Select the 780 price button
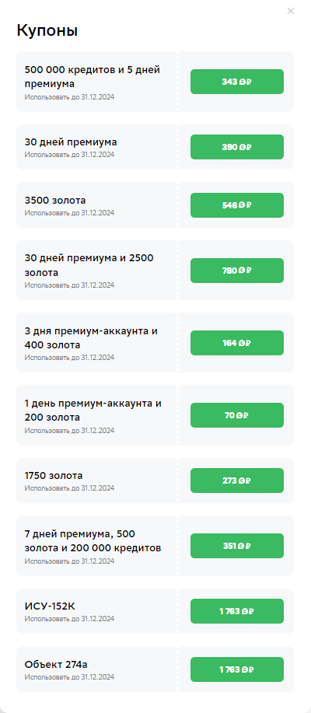311x713 pixels. tap(237, 271)
